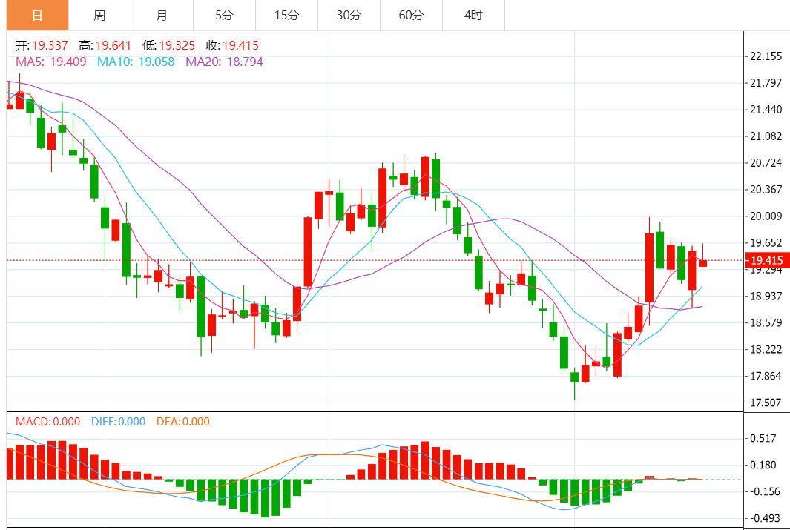The width and height of the screenshot is (790, 530).
Task: Click the 18.579 price axis label
Action: 766,322
